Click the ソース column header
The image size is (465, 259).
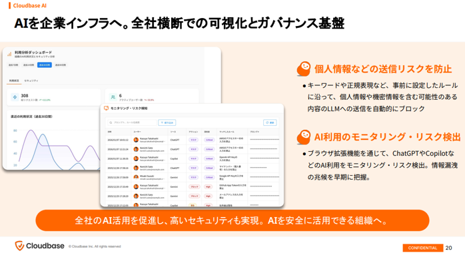[173, 132]
